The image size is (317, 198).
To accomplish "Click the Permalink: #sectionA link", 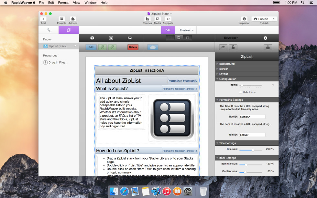I will click(182, 81).
